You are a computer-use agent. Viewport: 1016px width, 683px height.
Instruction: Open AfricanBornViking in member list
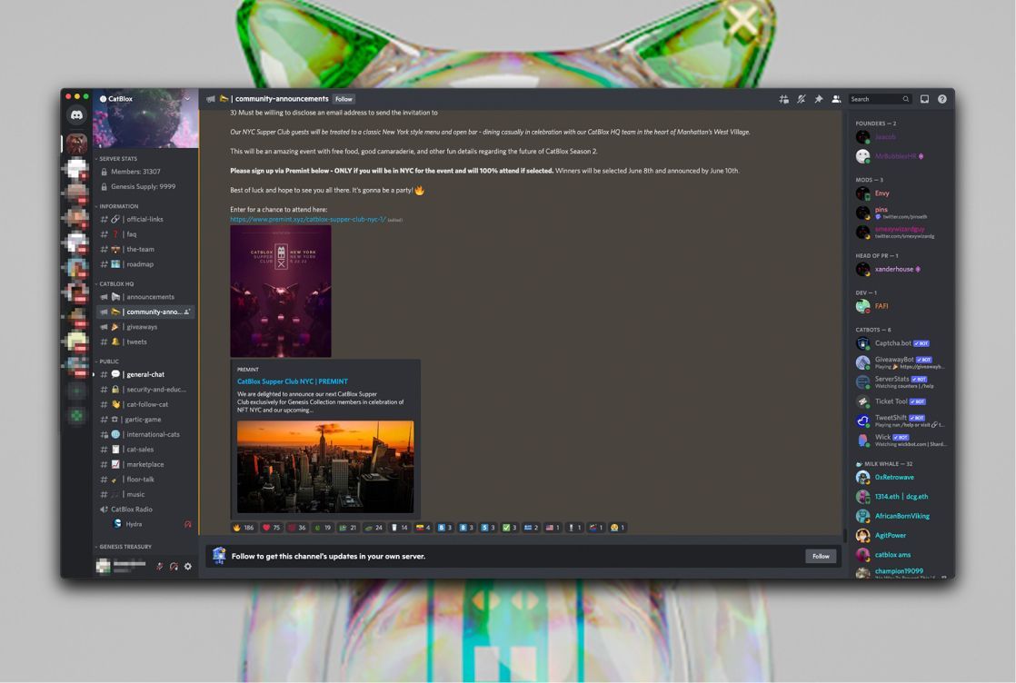pos(901,516)
